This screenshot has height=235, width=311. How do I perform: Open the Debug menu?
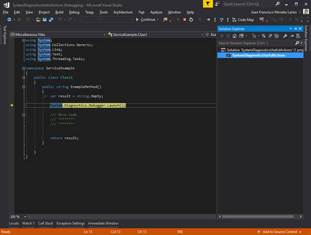coord(74,12)
